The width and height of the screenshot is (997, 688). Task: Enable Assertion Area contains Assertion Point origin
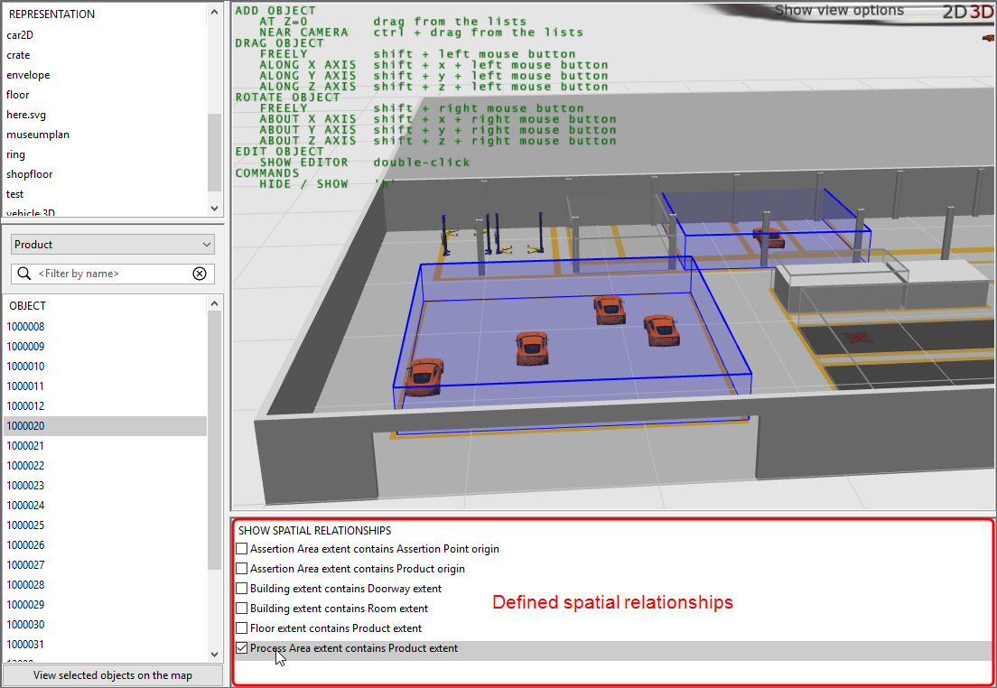(242, 549)
